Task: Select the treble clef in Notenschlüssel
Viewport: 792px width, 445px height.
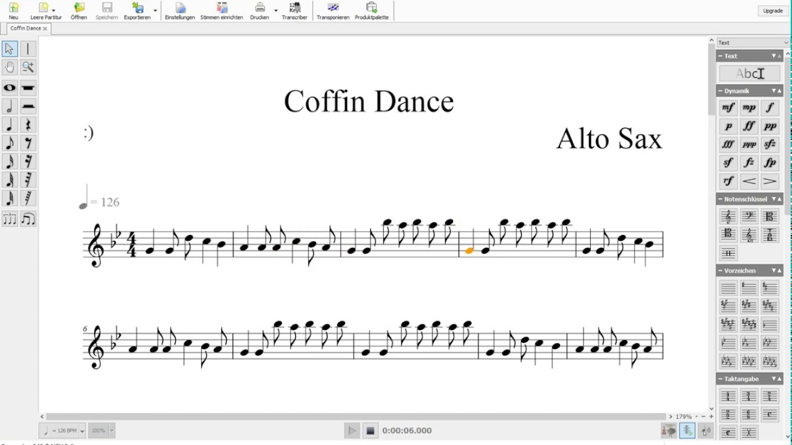Action: [728, 216]
